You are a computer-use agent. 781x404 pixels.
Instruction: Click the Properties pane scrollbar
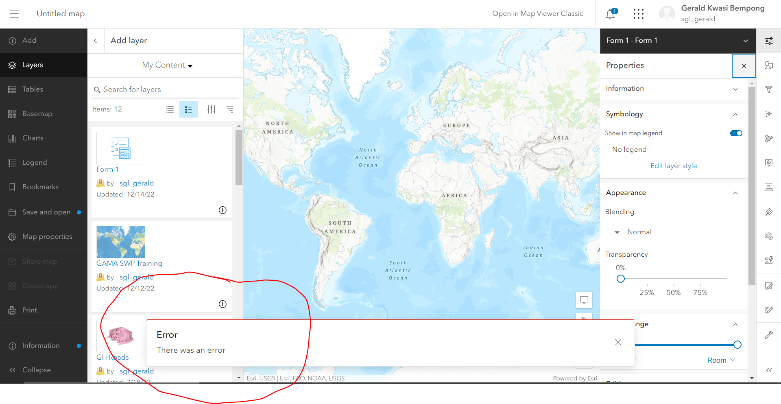pyautogui.click(x=752, y=186)
